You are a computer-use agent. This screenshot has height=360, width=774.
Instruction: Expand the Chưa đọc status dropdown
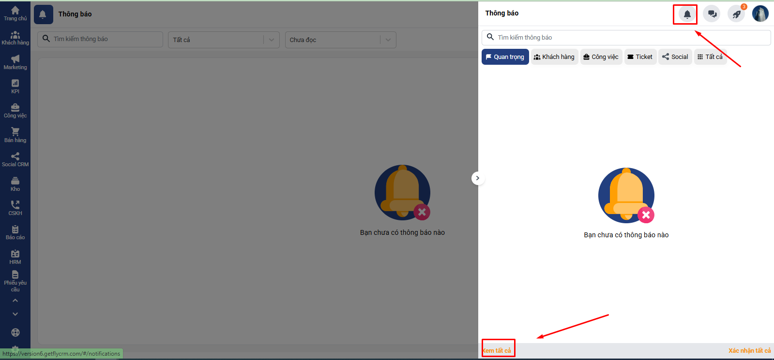point(340,40)
